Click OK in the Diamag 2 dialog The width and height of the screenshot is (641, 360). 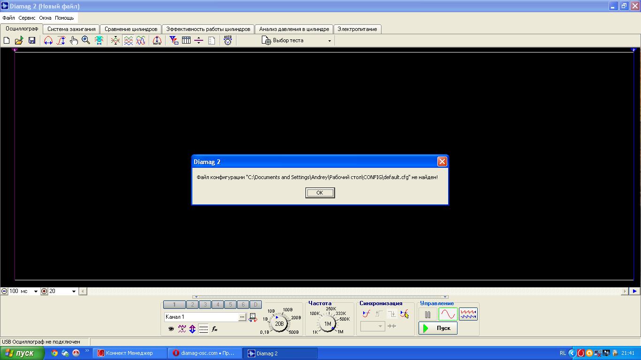pos(320,193)
